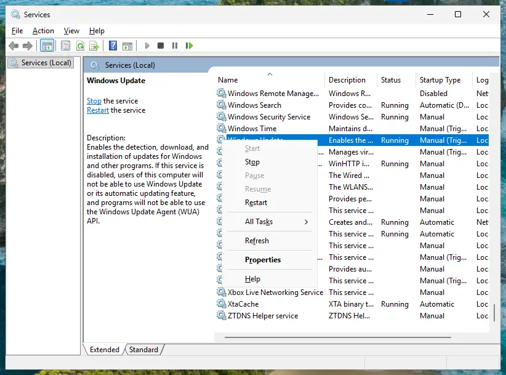Click the Properties sheet toolbar icon
The image size is (506, 375).
[65, 46]
